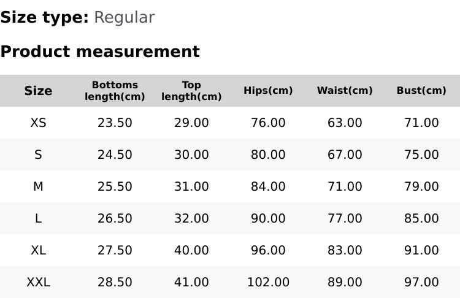The width and height of the screenshot is (460, 298).
Task: Click the XXL hips value 102.00
Action: [x=268, y=282]
